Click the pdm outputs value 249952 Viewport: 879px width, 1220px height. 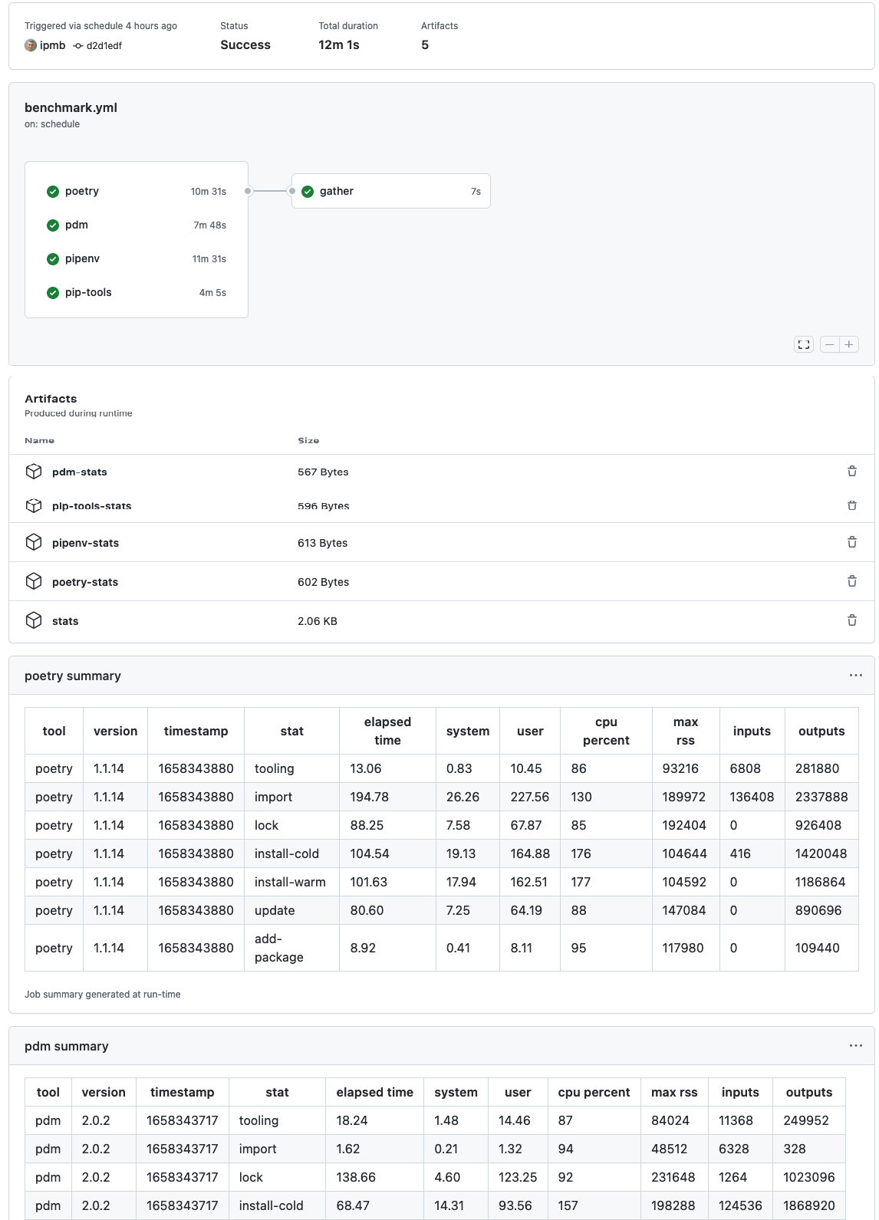tap(809, 1120)
